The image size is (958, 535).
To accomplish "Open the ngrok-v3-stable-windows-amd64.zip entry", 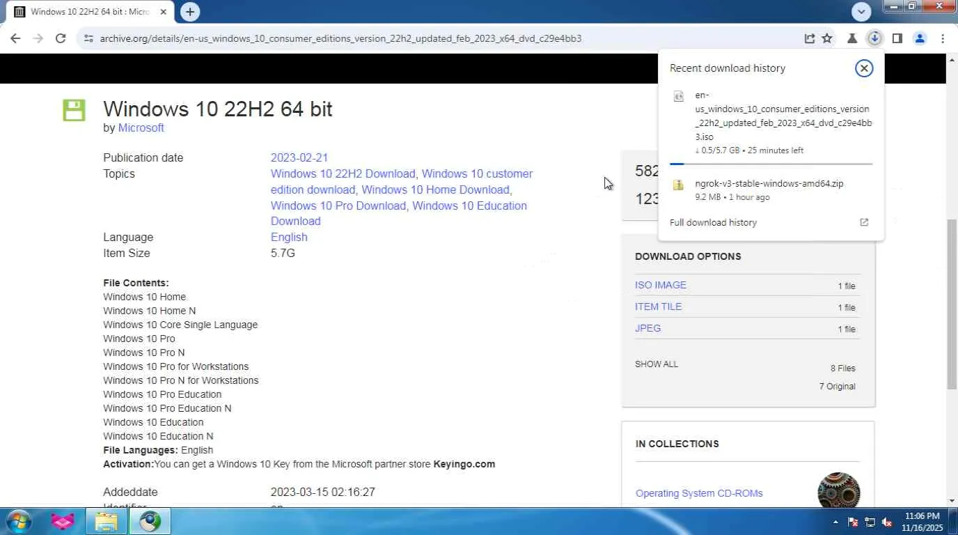I will click(771, 189).
